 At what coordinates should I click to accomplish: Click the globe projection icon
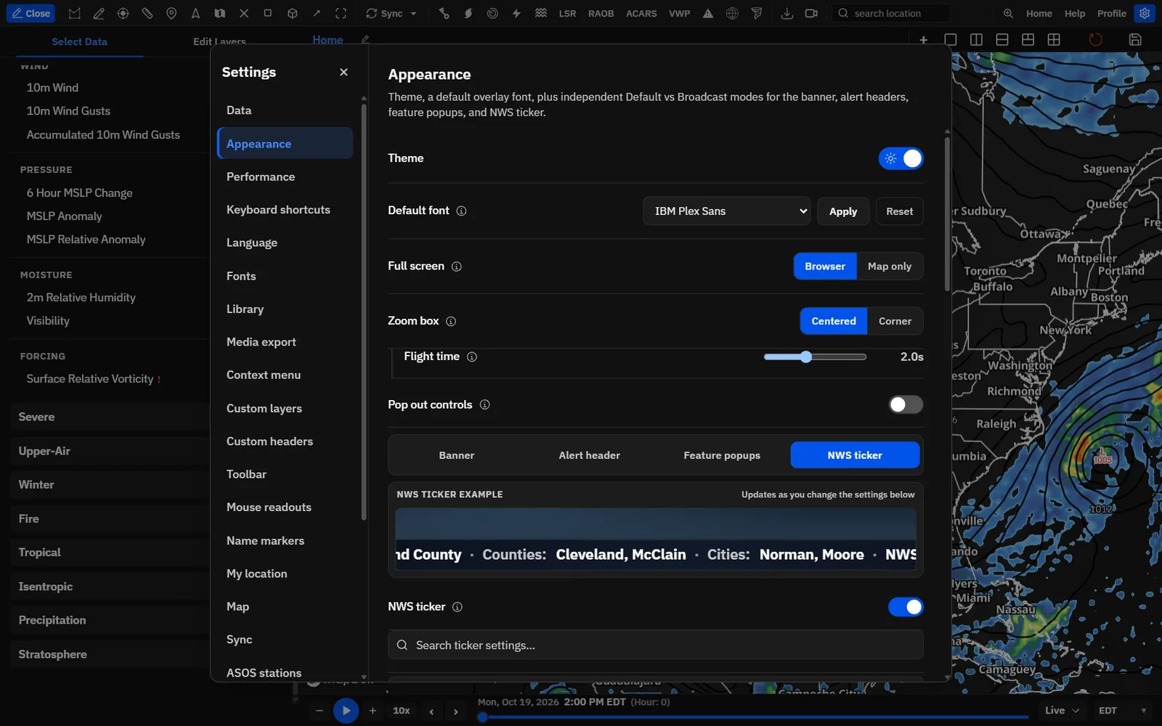(732, 13)
